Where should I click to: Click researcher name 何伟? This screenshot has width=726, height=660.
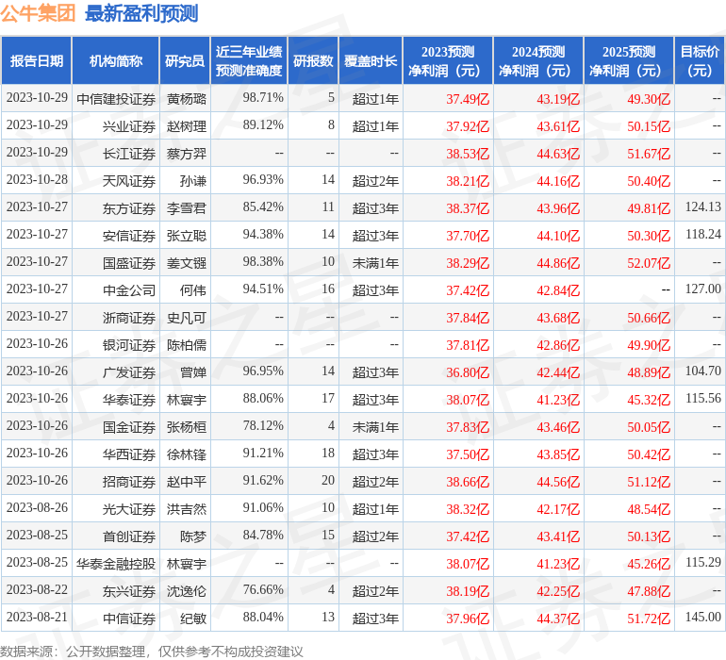(193, 290)
